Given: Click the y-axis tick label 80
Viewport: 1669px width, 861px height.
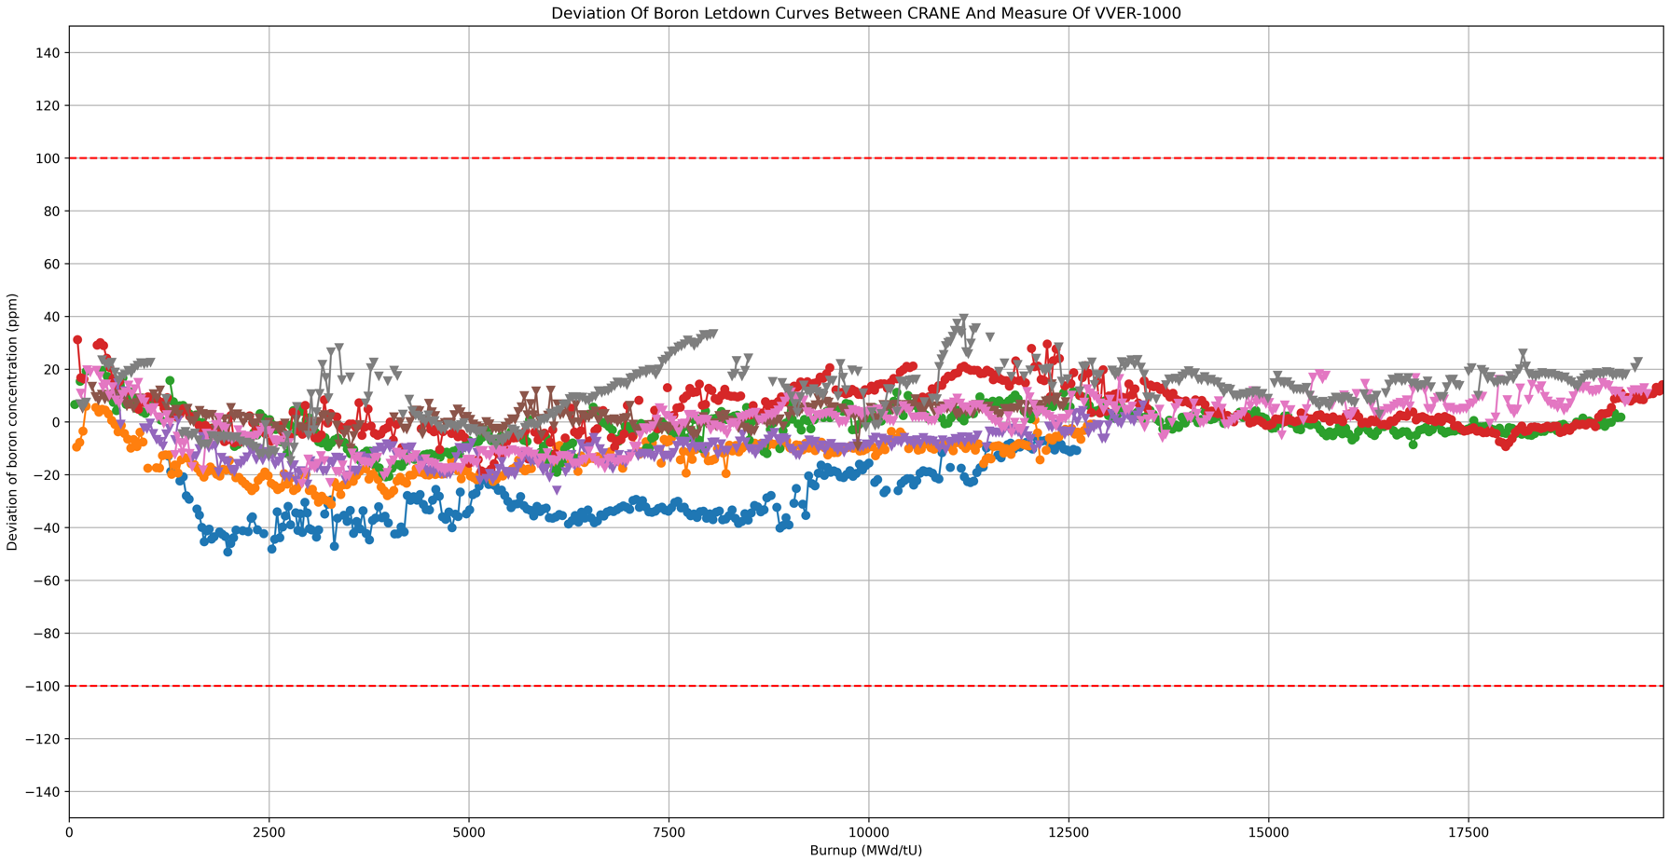Looking at the screenshot, I should pos(52,212).
